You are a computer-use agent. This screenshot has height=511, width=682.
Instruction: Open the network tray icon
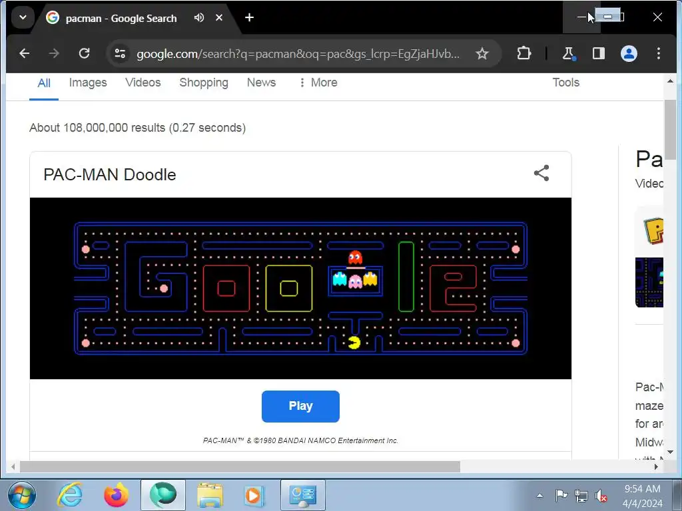coord(581,495)
